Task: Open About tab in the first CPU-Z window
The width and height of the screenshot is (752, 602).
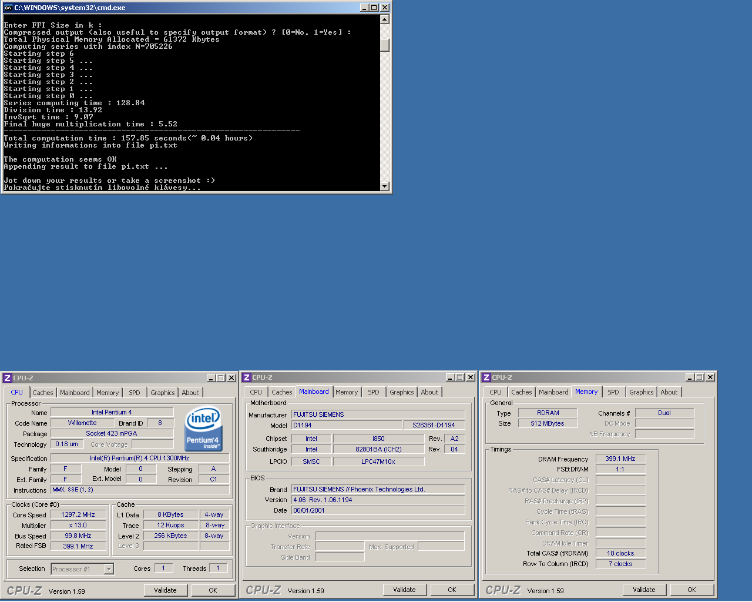Action: [x=190, y=393]
